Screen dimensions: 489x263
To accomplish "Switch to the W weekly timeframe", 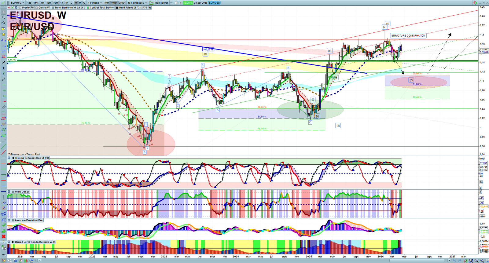I will [76, 3].
